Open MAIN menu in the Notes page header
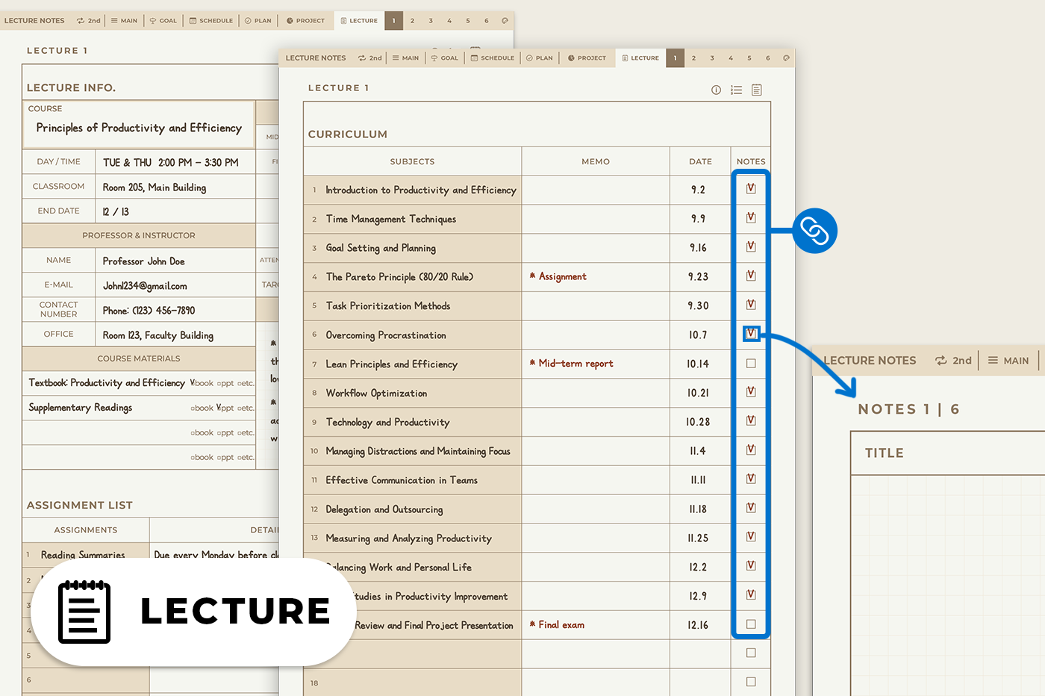Screen dimensions: 1045x696 [x=1008, y=361]
